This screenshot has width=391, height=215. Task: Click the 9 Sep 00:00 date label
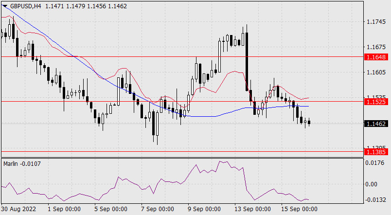[203, 209]
